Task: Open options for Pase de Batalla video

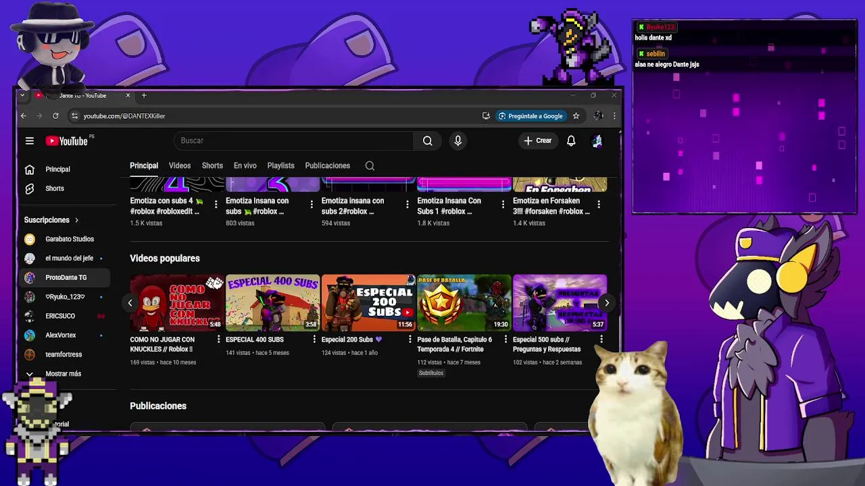Action: [x=505, y=340]
